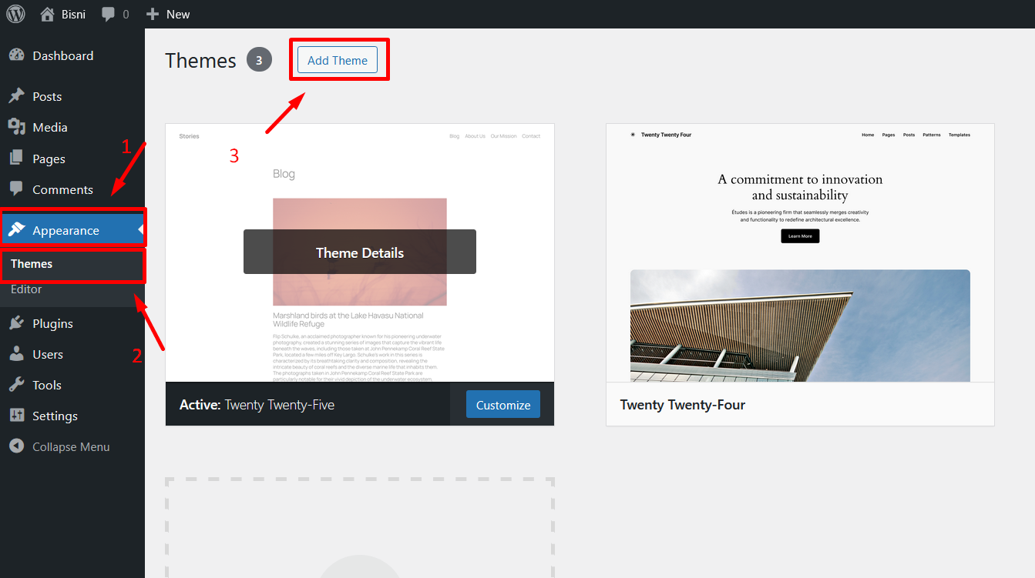The height and width of the screenshot is (578, 1035).
Task: Select the Tools wrench icon
Action: [16, 385]
